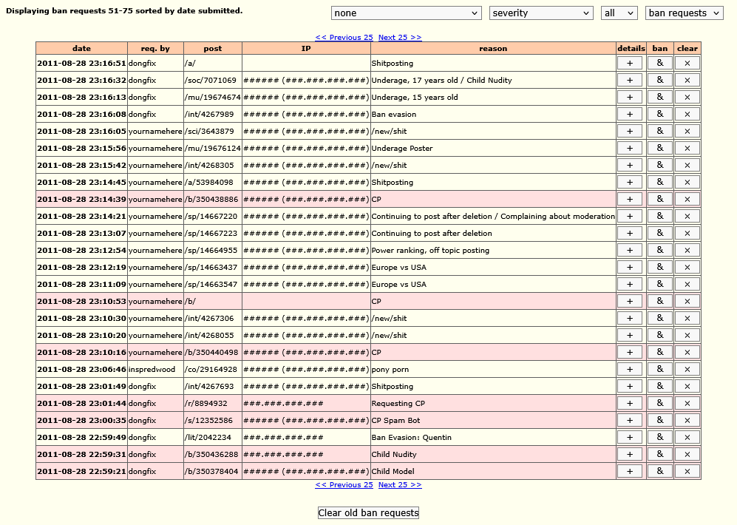Show details for the /sp/14667223 request
This screenshot has width=737, height=525.
point(629,234)
